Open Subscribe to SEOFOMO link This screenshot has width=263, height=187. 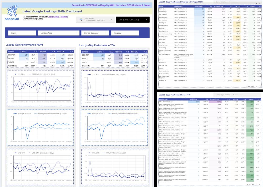[x=111, y=5]
